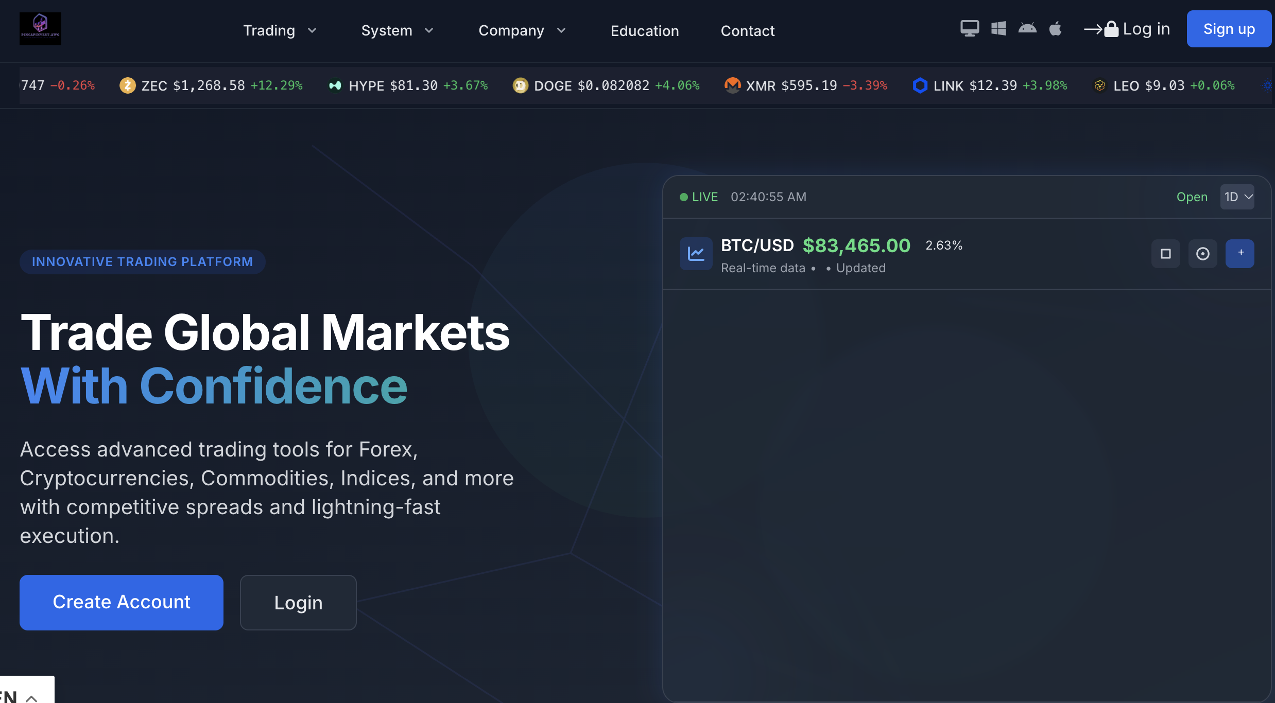Click the square icon button in chart panel
Screen dimensions: 1275x703
tap(1166, 254)
